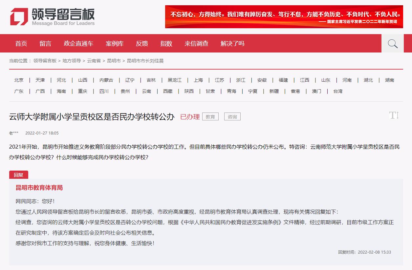
Task: Click the font size adjust icon
Action: click(394, 115)
